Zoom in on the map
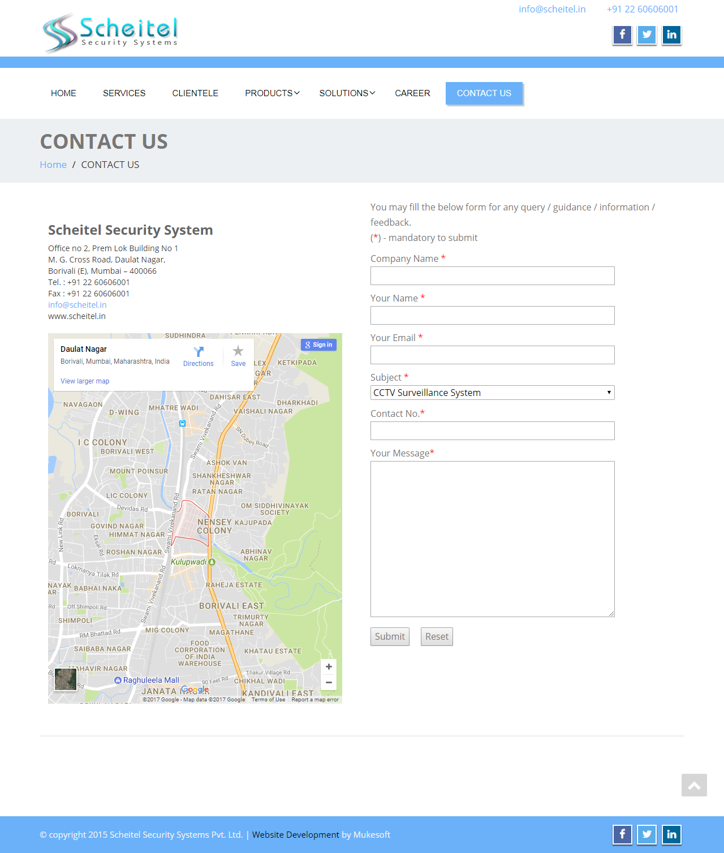724x853 pixels. tap(329, 667)
